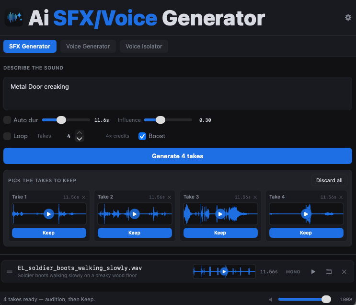The height and width of the screenshot is (305, 356).
Task: Keep Take 1
Action: click(49, 233)
